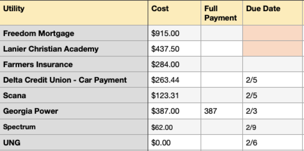Click the Scana utility cell
The height and width of the screenshot is (151, 304).
(x=74, y=95)
